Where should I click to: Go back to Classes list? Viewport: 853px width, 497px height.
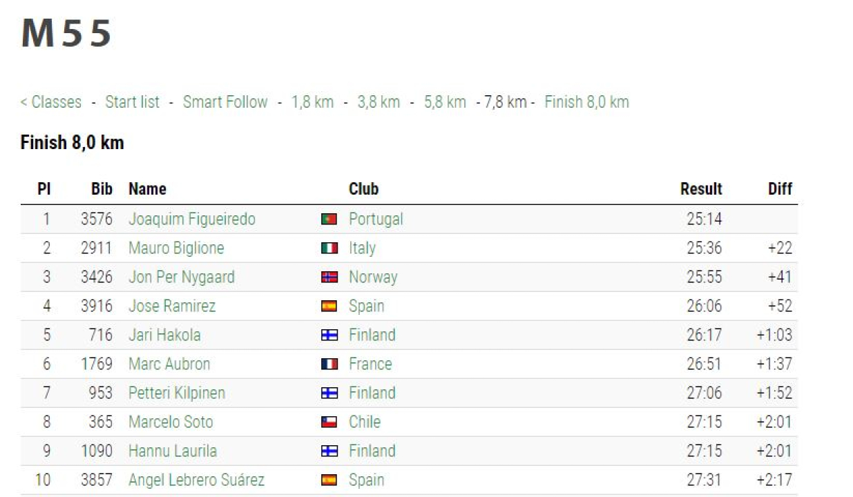[51, 102]
